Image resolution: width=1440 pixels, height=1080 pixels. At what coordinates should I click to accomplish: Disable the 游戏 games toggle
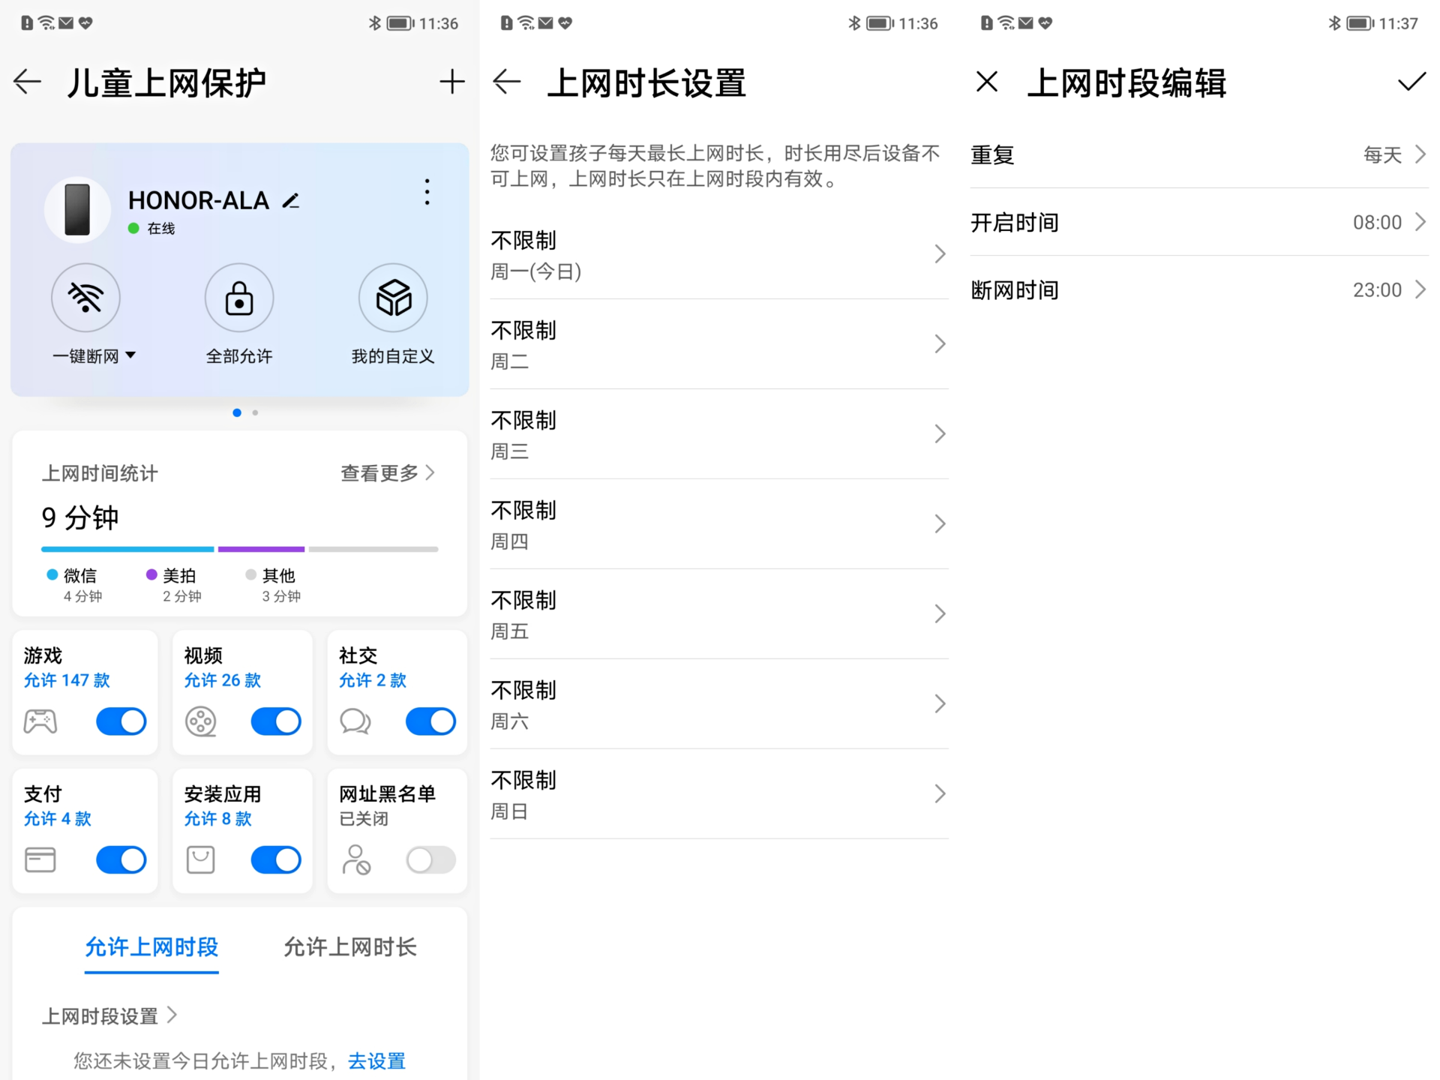tap(121, 721)
